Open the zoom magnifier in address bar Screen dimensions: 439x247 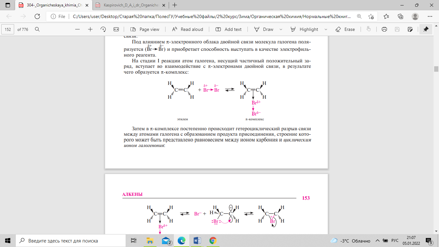click(359, 16)
